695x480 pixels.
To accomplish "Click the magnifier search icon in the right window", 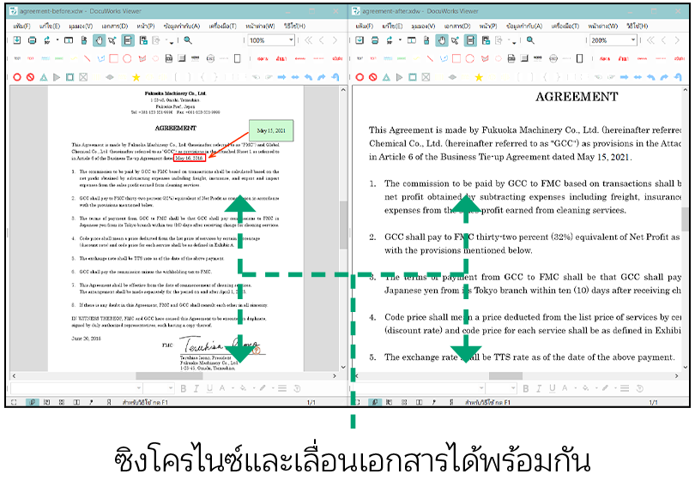I will pos(529,40).
